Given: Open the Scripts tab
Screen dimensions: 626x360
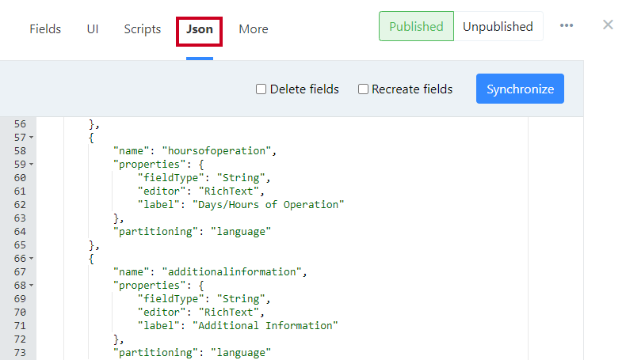Looking at the screenshot, I should point(142,29).
